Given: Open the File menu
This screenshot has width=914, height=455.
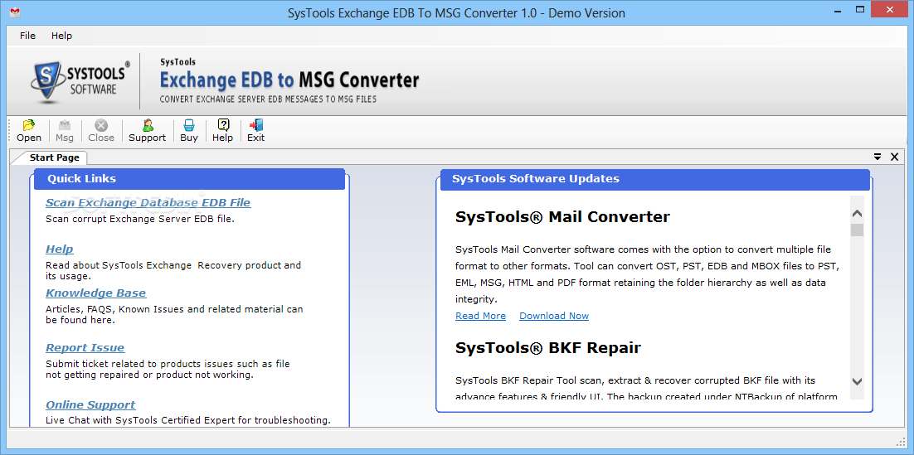Looking at the screenshot, I should (x=27, y=36).
